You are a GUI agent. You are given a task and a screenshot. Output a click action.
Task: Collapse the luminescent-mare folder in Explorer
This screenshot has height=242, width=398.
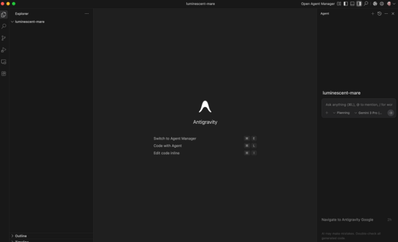click(x=12, y=21)
